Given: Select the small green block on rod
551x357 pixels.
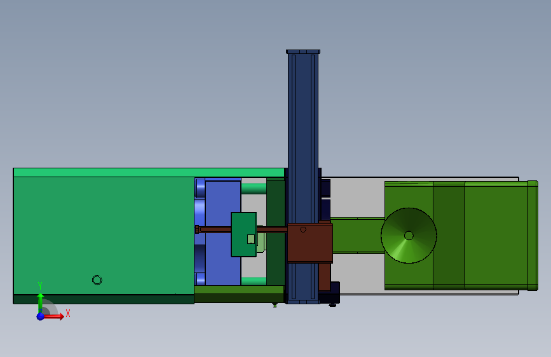Looking at the screenshot, I should (243, 234).
